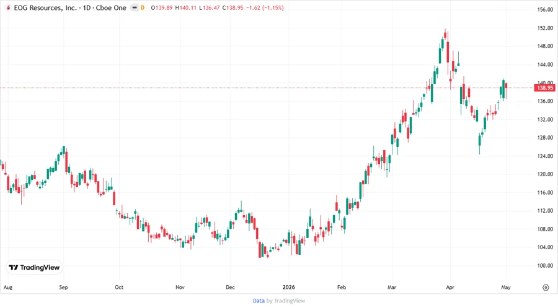Viewport: 558px width, 308px height.
Task: Click the Sep time axis label
Action: (x=63, y=288)
